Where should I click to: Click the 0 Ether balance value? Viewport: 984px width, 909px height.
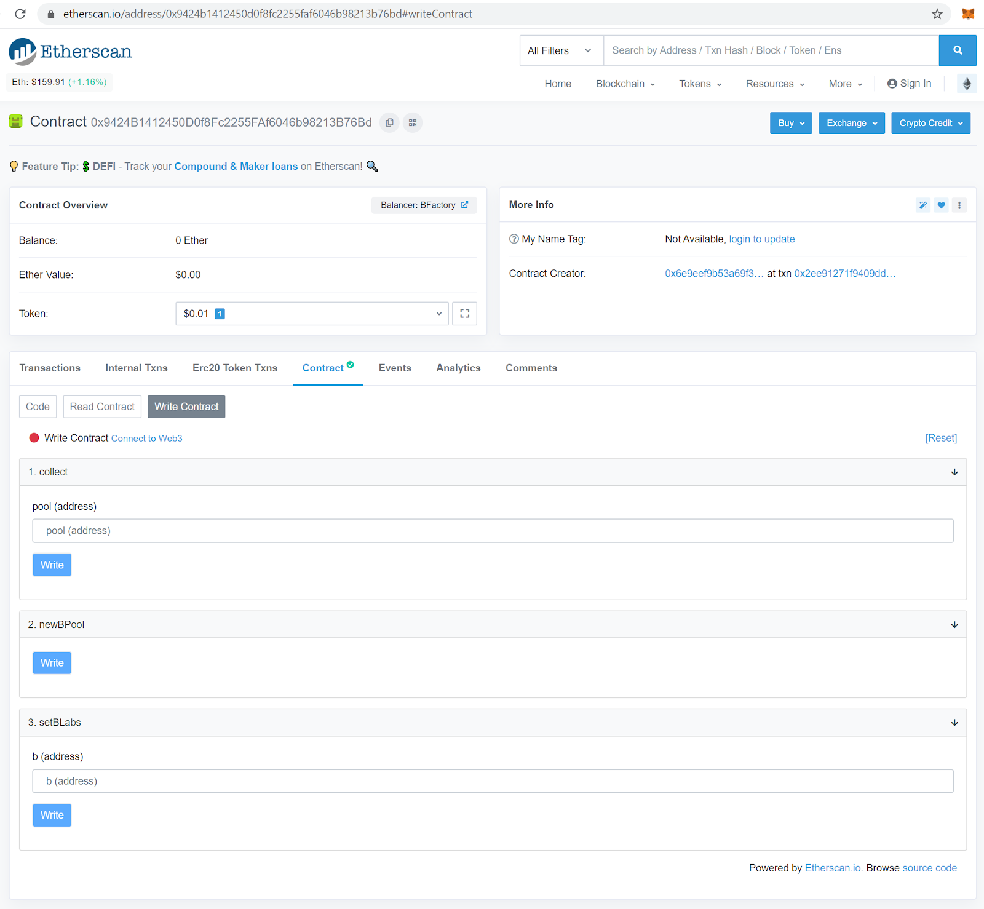[x=192, y=240]
